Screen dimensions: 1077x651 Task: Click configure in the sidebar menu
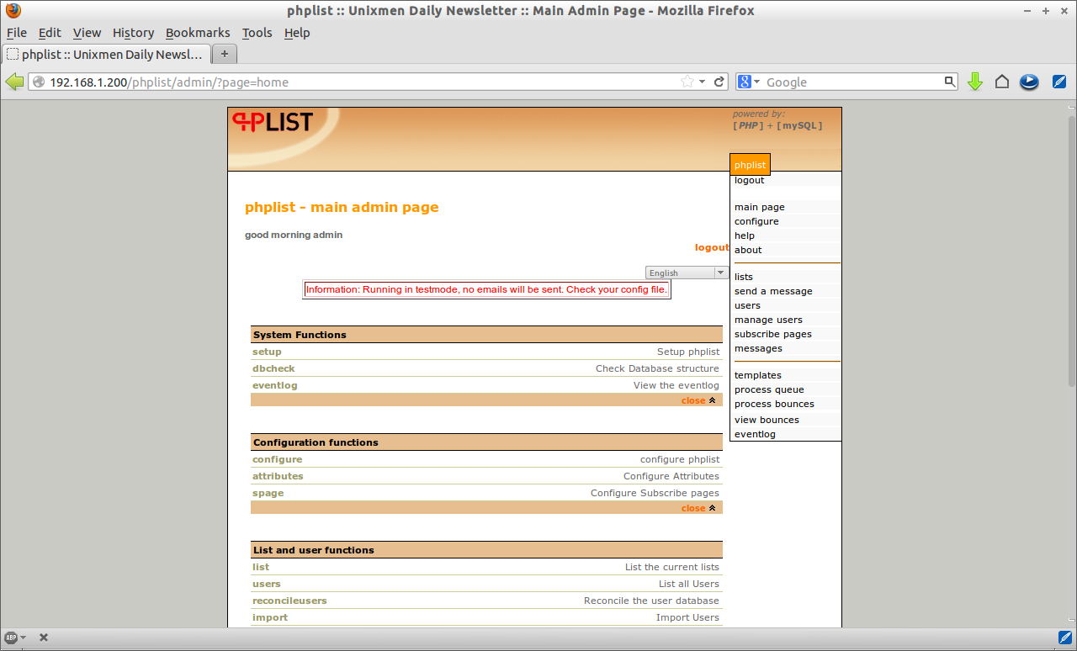tap(756, 221)
